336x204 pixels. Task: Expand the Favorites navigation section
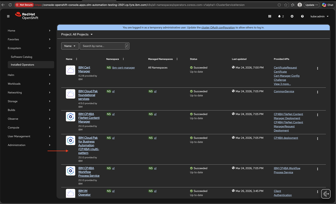(29, 39)
